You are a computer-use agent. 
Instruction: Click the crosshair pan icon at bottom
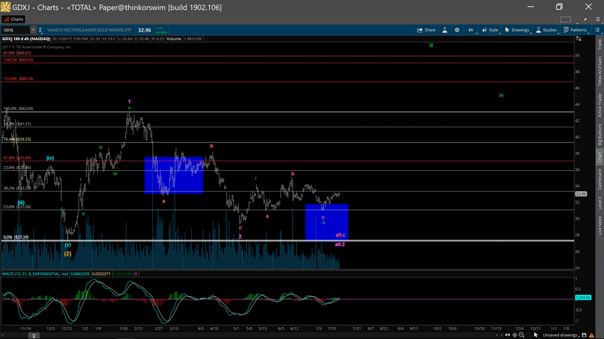tap(514, 335)
